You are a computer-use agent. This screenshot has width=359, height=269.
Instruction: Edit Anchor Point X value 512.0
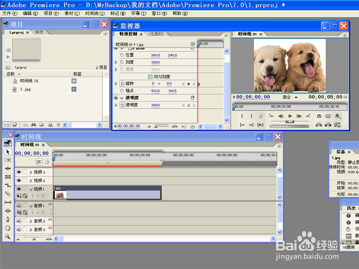click(x=155, y=91)
